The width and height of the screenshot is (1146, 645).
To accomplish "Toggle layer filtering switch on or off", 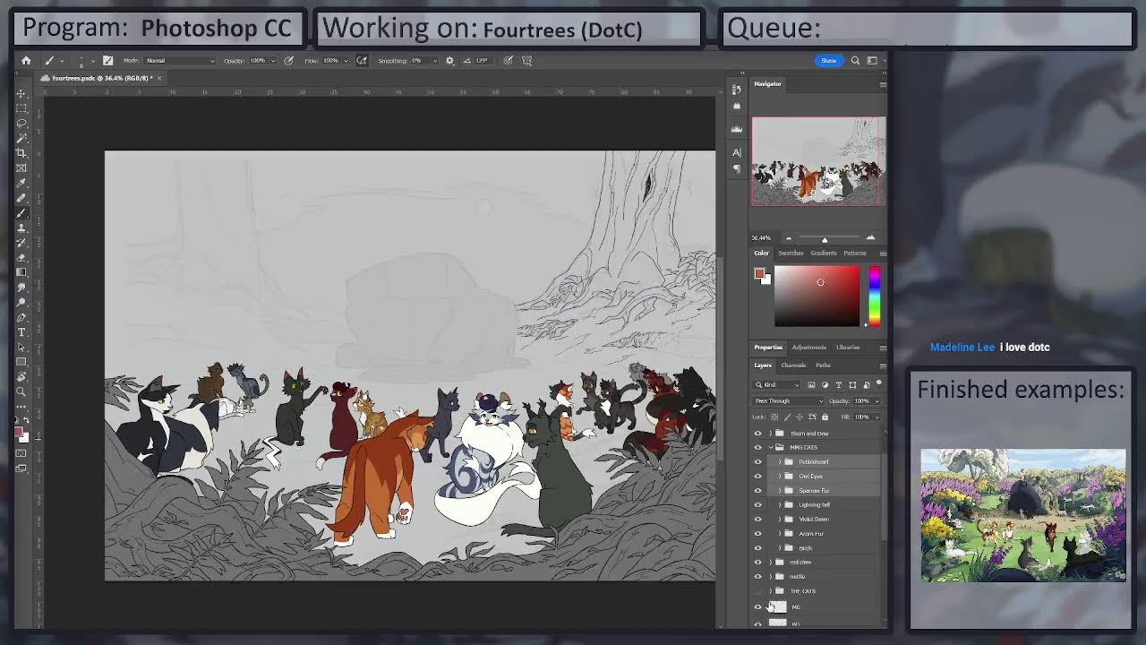I will pyautogui.click(x=879, y=383).
